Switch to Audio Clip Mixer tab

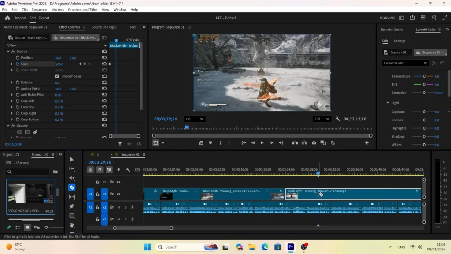pos(25,27)
